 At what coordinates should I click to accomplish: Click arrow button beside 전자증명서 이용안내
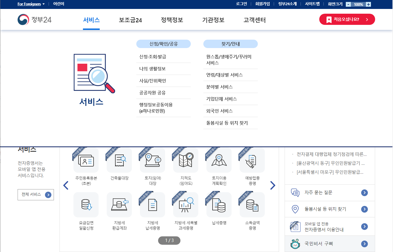click(364, 226)
